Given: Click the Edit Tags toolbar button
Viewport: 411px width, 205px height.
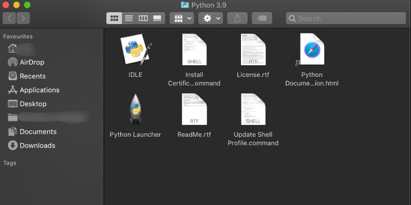Looking at the screenshot, I should point(262,18).
